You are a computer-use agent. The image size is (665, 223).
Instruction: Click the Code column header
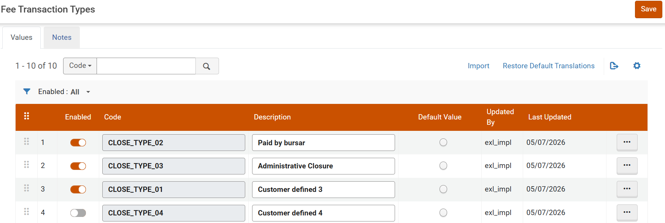point(113,117)
